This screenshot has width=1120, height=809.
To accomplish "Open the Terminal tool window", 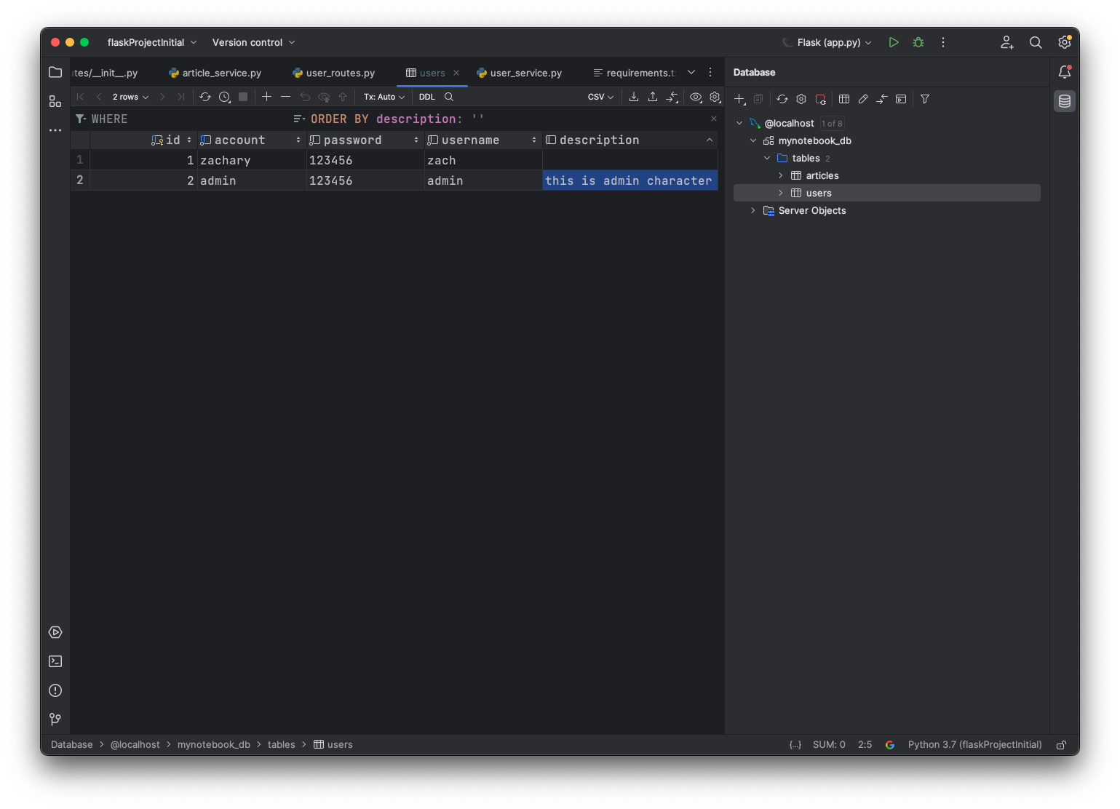I will (55, 661).
